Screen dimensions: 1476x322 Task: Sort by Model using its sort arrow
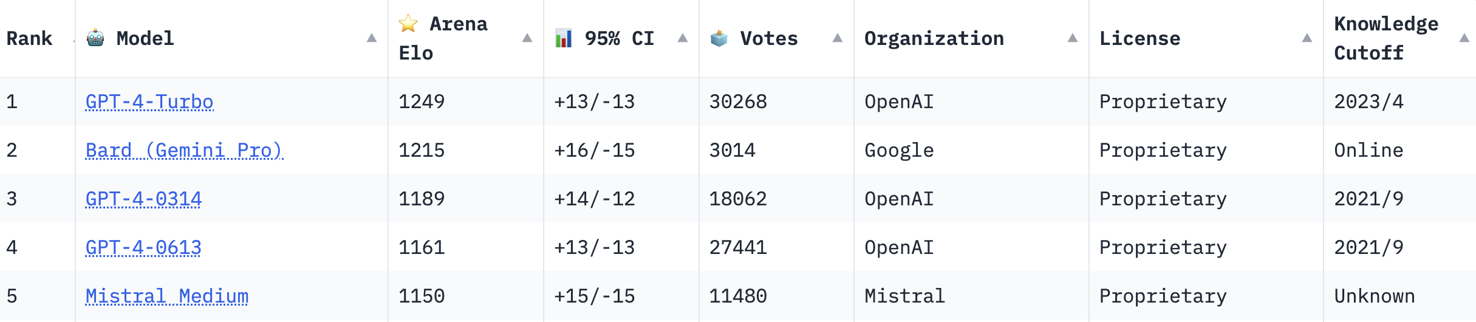[x=372, y=38]
